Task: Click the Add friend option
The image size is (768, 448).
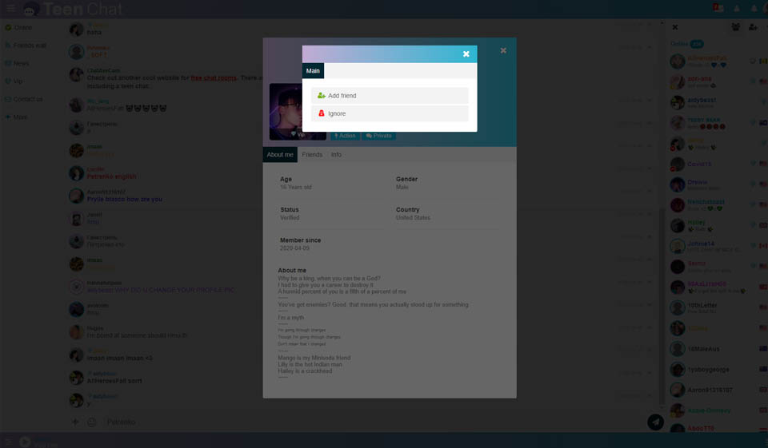Action: click(x=389, y=96)
